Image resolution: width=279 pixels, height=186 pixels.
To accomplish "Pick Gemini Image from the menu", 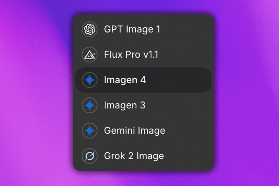I will click(134, 130).
